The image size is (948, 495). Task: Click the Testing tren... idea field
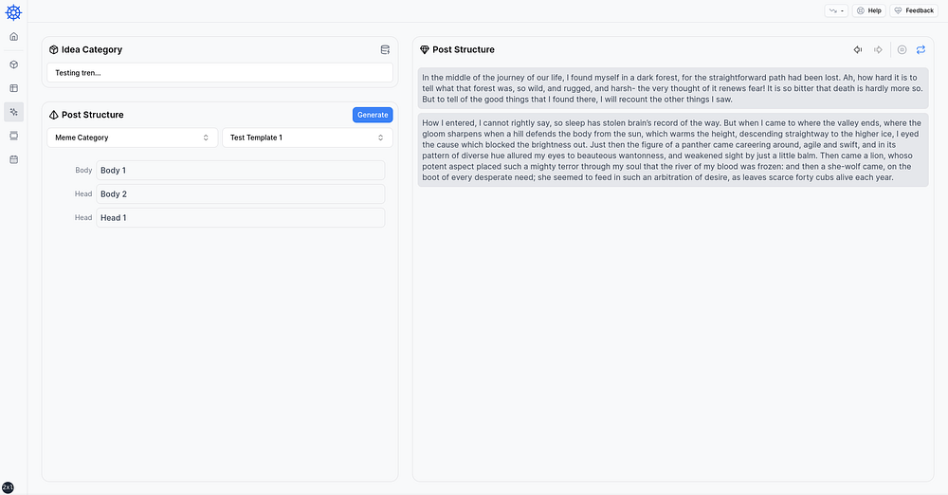point(220,73)
